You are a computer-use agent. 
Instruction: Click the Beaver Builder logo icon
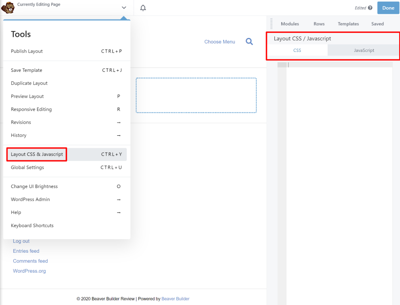pos(8,8)
